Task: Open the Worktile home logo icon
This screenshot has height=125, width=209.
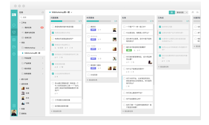Action: 14,15
